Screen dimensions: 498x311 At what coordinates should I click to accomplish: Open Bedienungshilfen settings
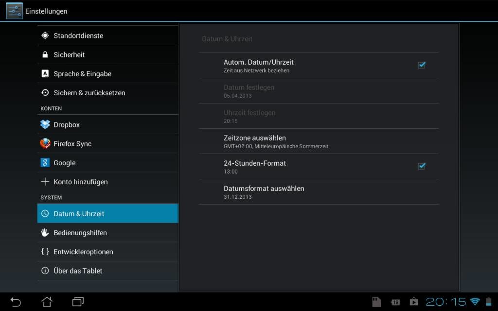[x=107, y=233]
